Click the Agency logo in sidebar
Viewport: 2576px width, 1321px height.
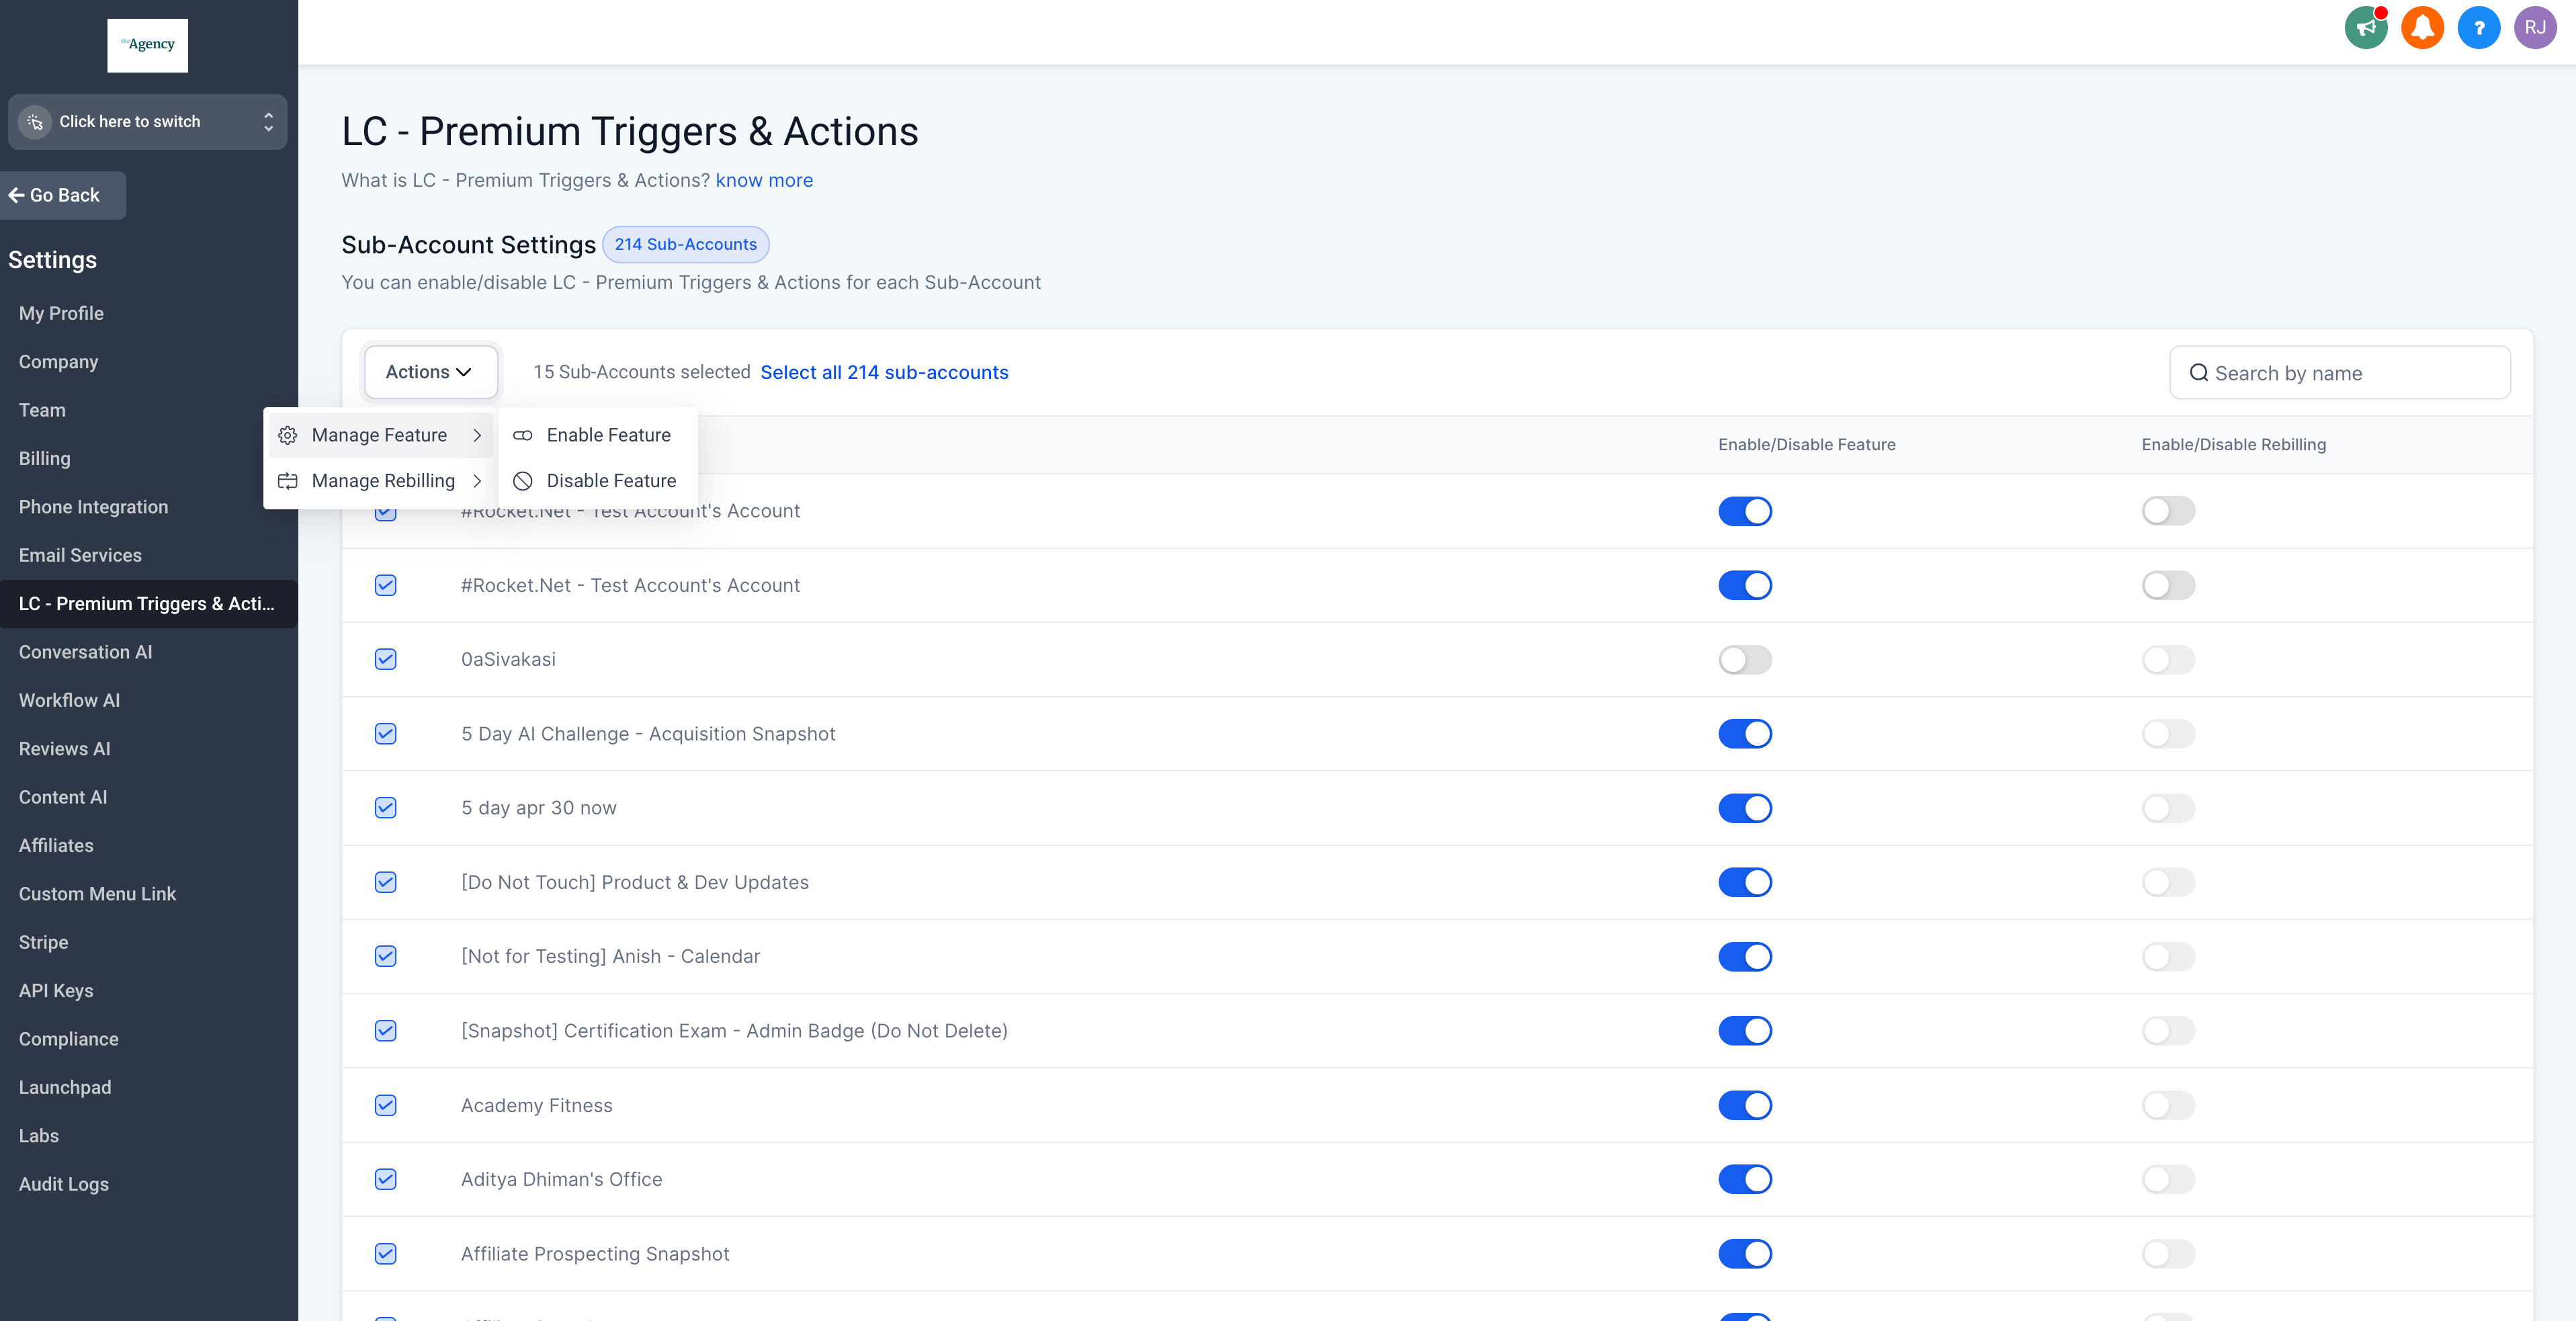coord(148,45)
